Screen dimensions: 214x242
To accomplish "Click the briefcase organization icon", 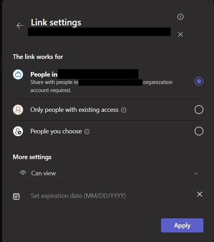I will [x=18, y=74].
